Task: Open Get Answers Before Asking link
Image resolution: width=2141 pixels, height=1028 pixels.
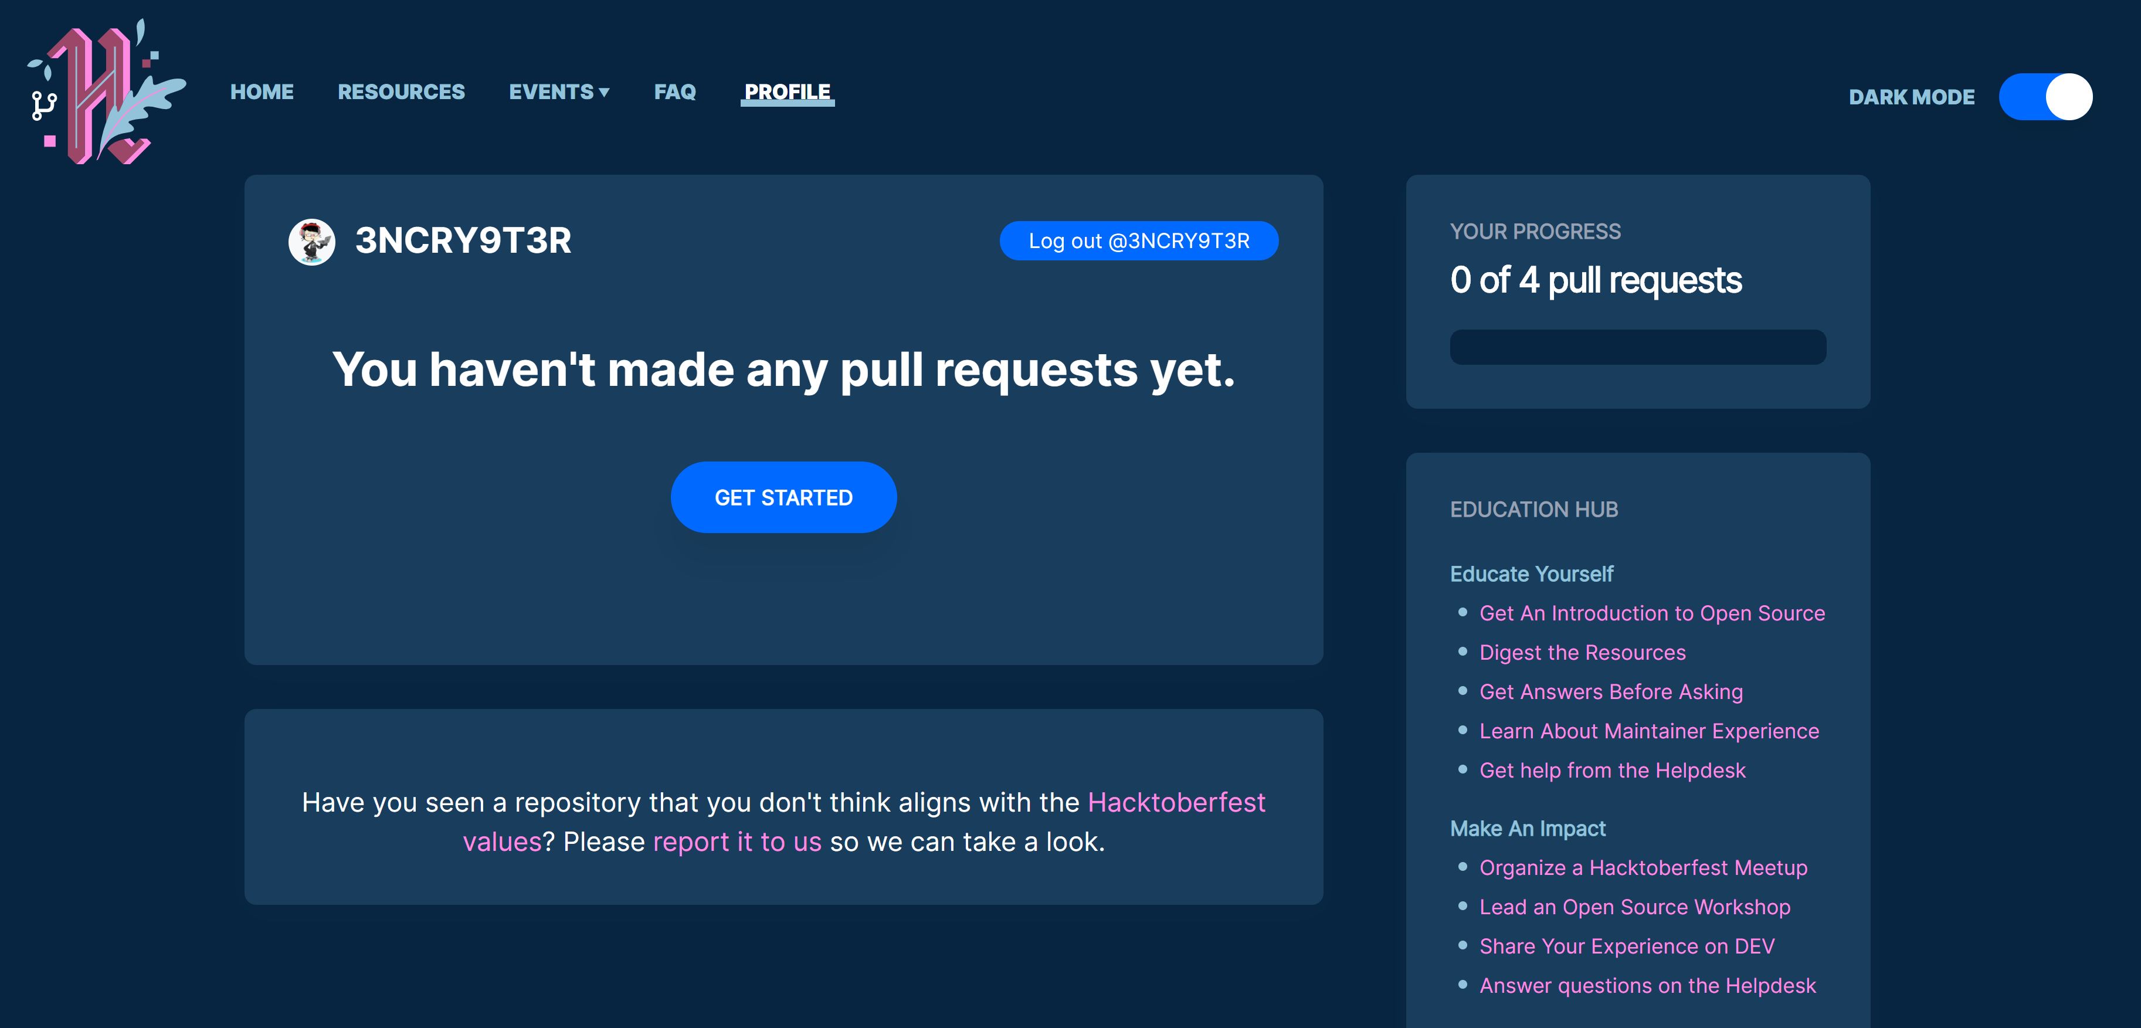Action: click(1610, 691)
